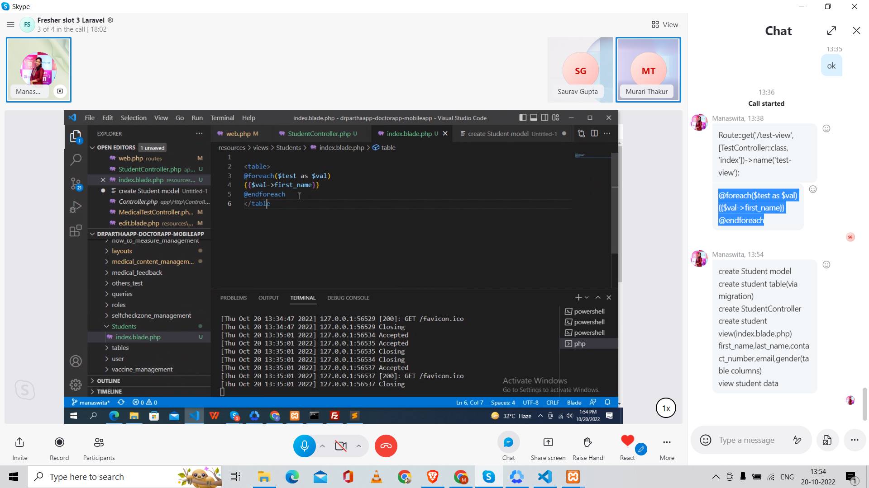Viewport: 869px width, 488px height.
Task: Open microphone options chevron
Action: click(x=322, y=446)
